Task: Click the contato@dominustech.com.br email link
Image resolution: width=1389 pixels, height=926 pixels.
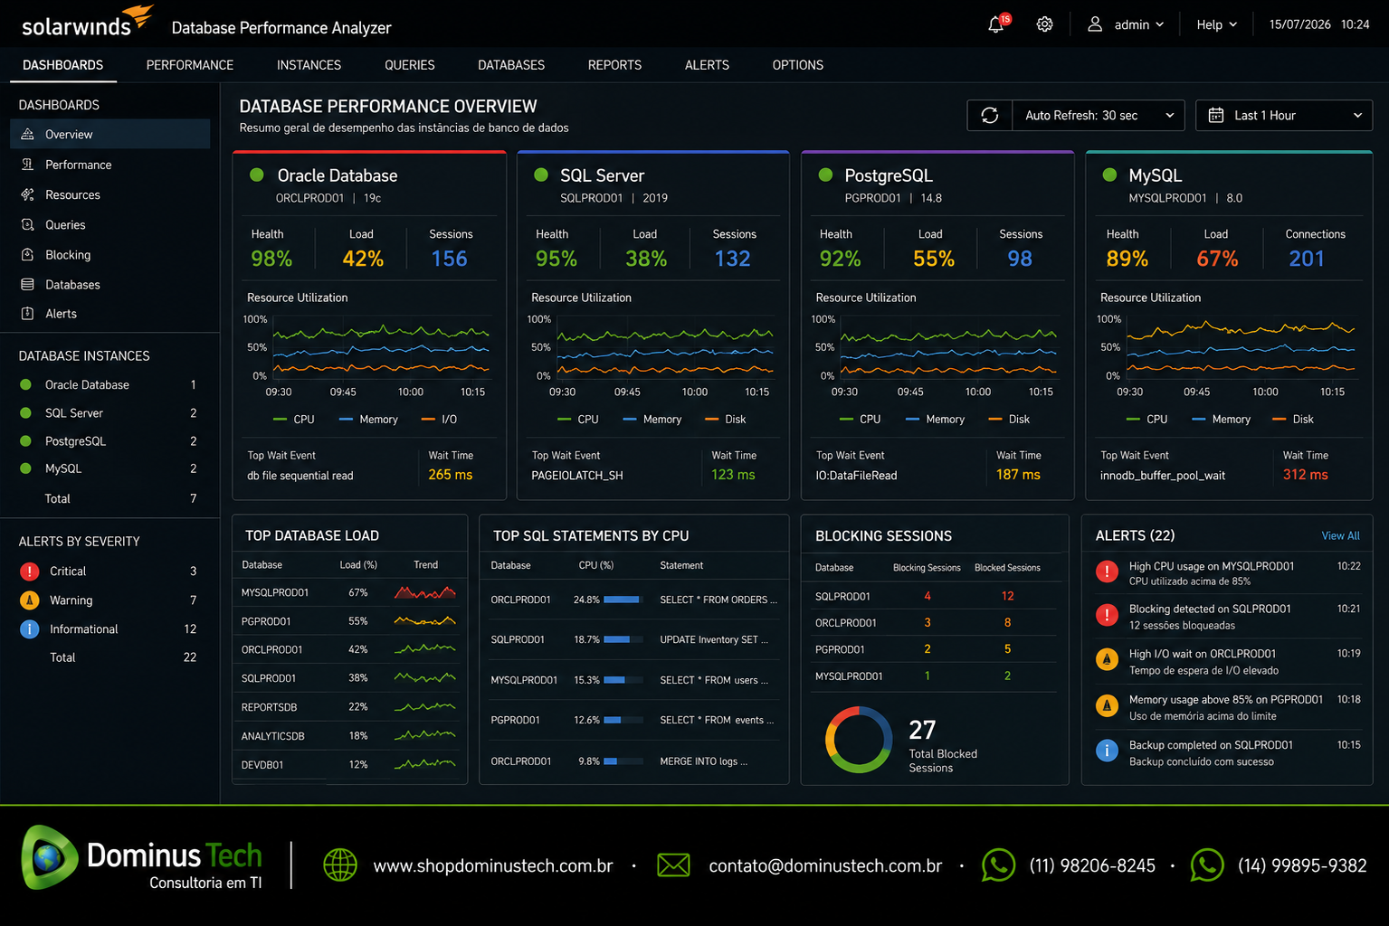Action: tap(825, 866)
